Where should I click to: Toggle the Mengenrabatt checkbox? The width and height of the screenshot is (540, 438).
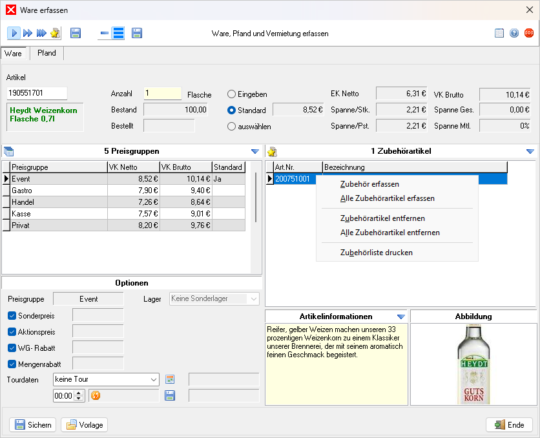(12, 364)
